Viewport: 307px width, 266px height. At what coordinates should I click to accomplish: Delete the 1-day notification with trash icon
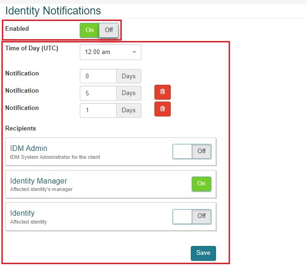162,109
